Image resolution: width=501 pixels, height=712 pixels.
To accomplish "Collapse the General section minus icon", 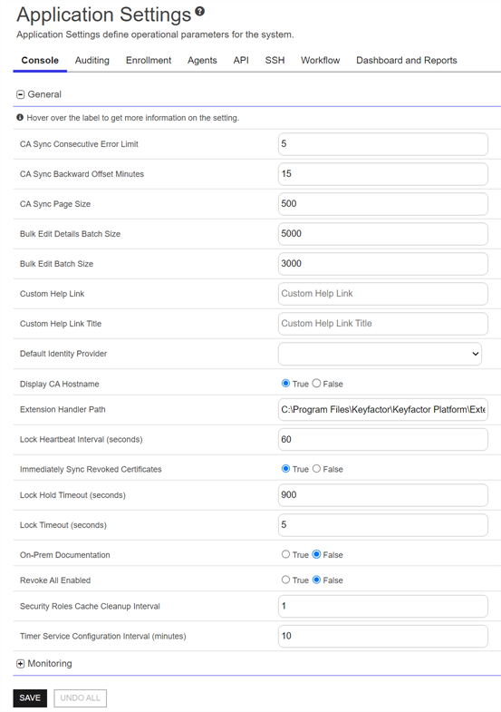I will (x=21, y=94).
